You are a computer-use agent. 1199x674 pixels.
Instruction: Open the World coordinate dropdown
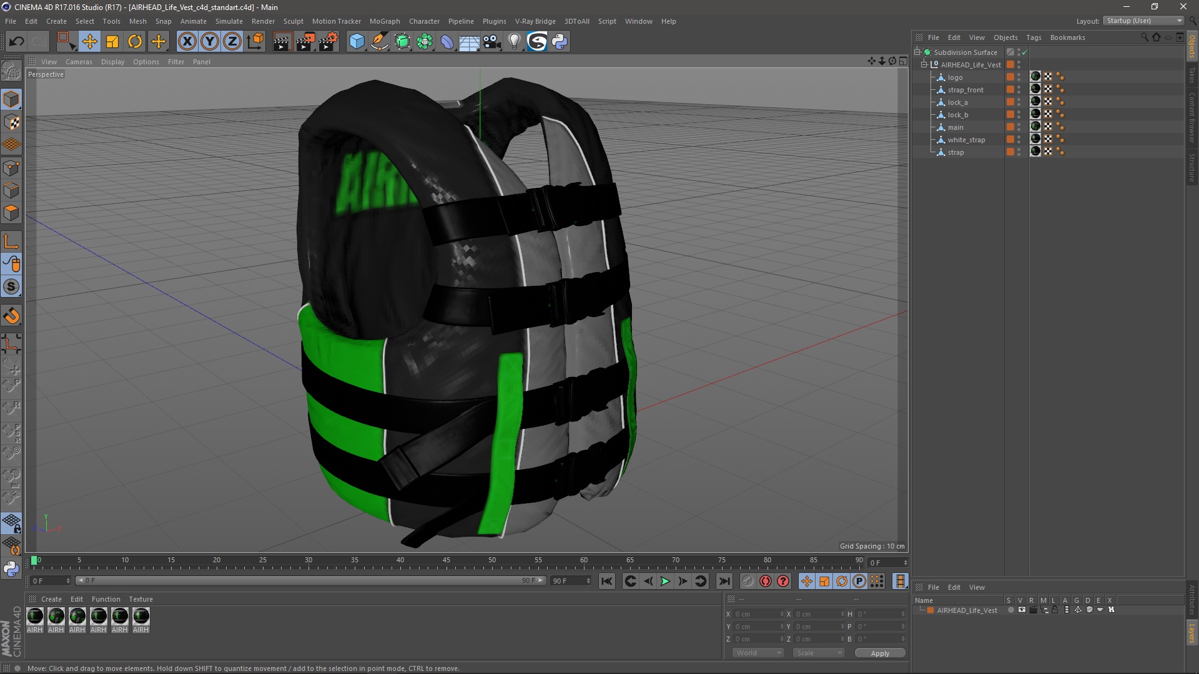pyautogui.click(x=758, y=653)
